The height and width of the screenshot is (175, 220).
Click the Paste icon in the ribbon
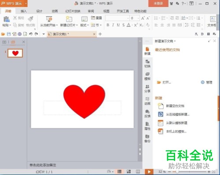coord(6,19)
